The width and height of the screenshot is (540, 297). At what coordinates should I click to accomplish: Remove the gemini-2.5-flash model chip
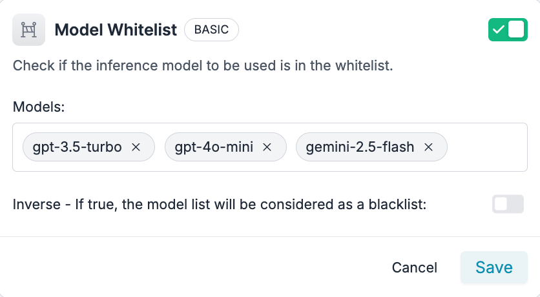(428, 147)
